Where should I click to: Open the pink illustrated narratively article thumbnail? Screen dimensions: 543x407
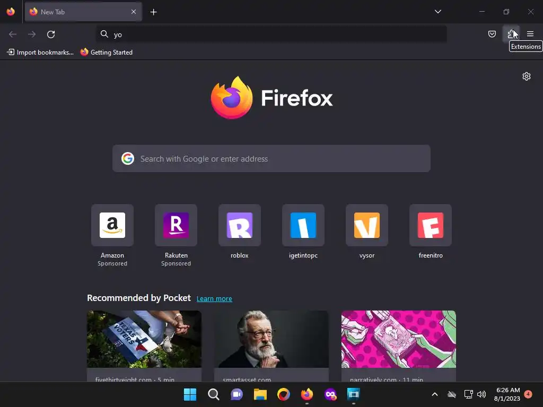(x=399, y=339)
